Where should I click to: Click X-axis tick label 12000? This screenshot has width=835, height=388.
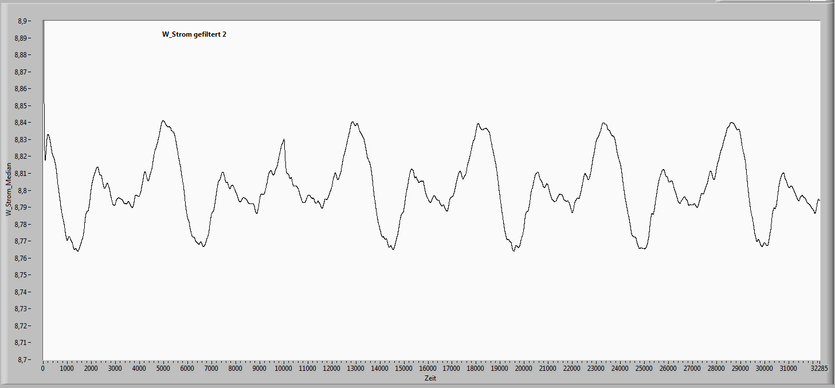click(332, 369)
